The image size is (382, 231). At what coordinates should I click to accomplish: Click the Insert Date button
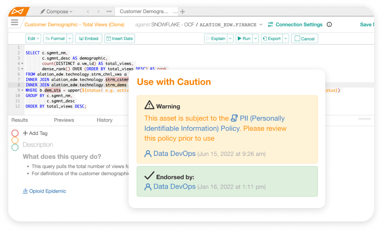point(120,38)
